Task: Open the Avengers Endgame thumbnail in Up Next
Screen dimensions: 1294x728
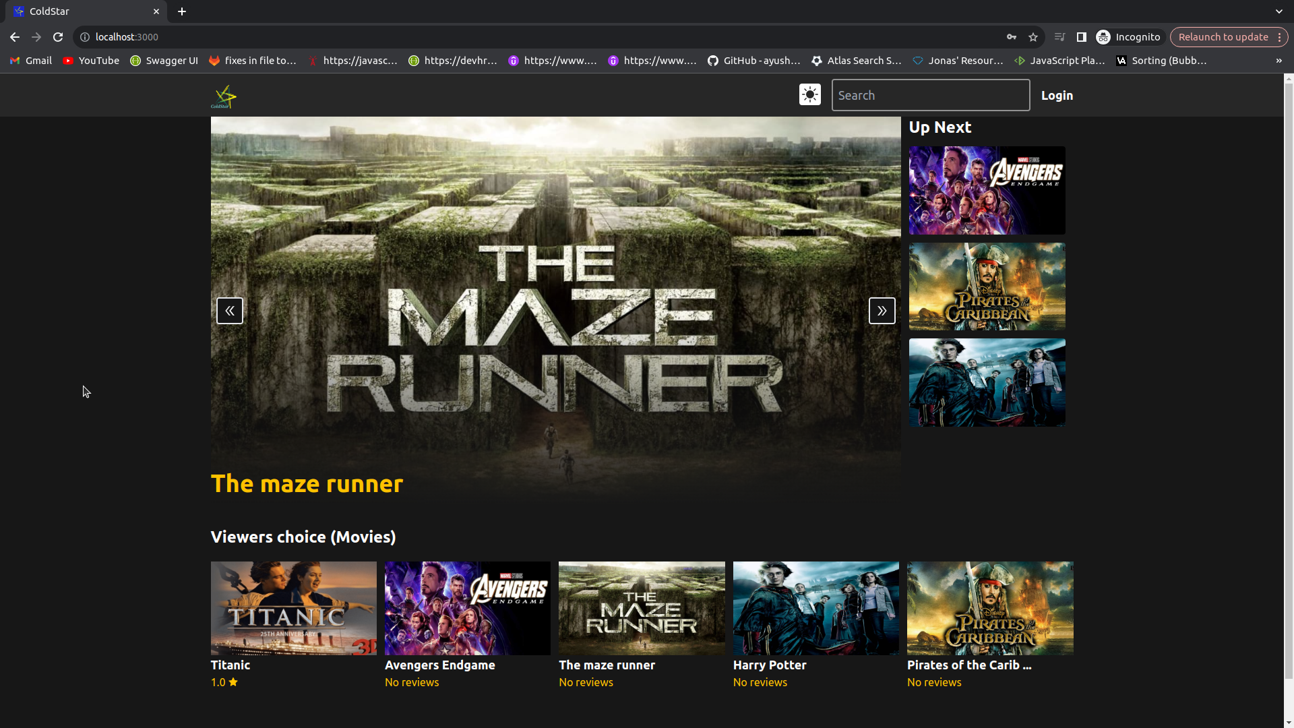Action: click(x=987, y=190)
